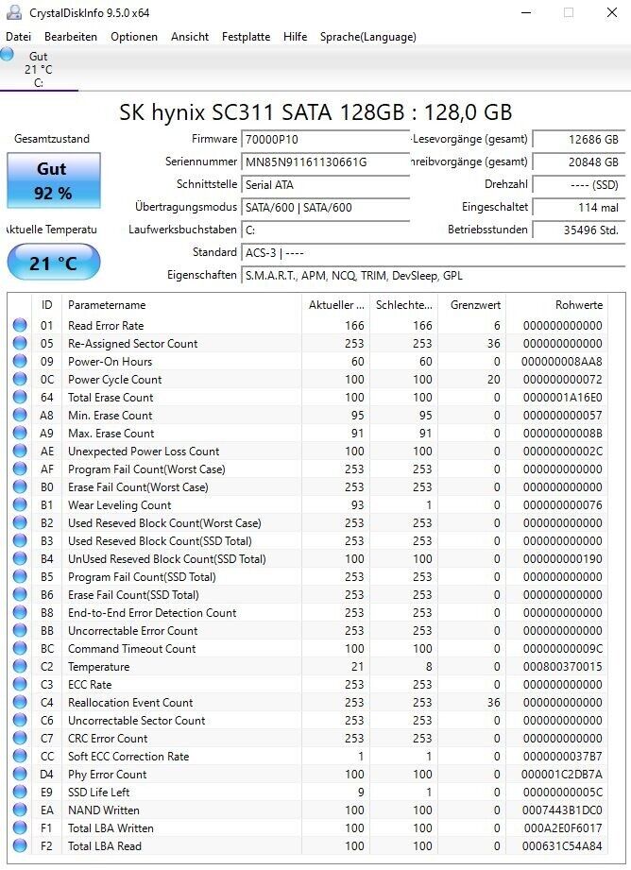Click the Übertragungsmodus field SATA/600
The image size is (631, 870).
[x=325, y=208]
